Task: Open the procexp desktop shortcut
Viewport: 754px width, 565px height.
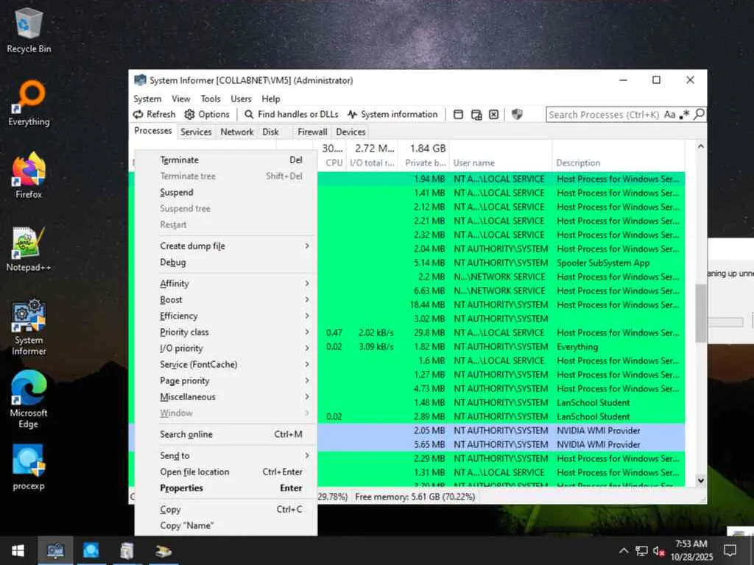Action: [x=29, y=467]
